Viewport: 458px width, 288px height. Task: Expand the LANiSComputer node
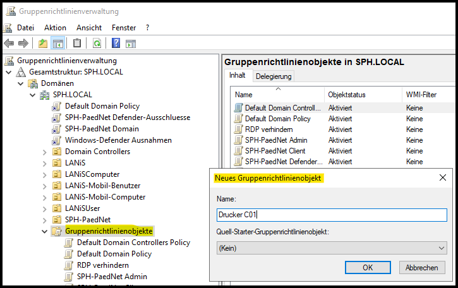pos(44,175)
